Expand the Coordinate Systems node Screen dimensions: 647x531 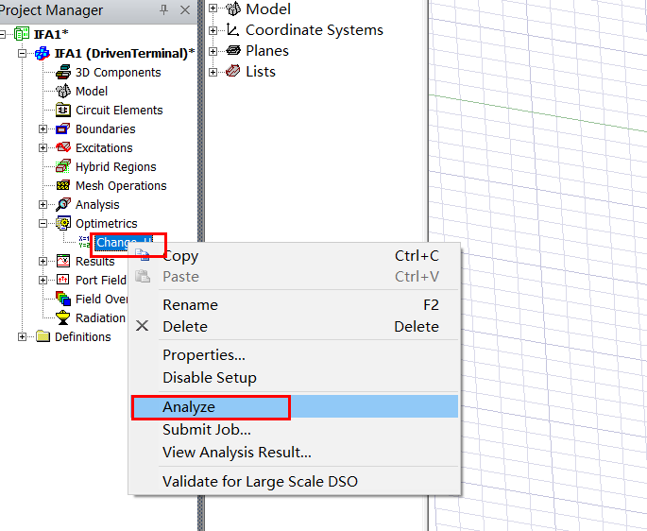click(x=213, y=30)
